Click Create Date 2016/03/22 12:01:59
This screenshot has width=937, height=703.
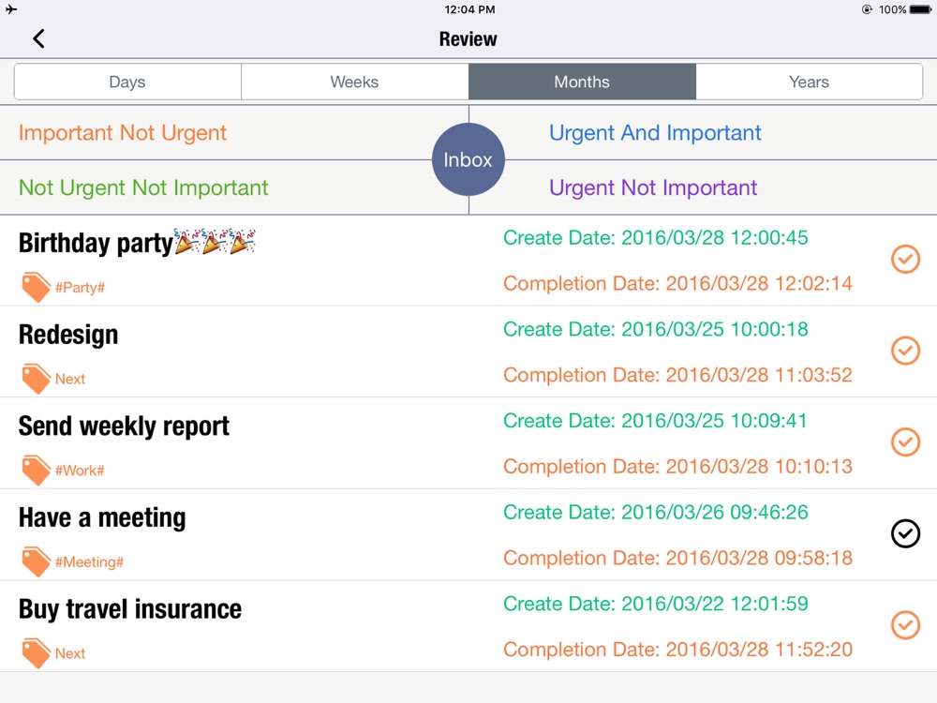click(656, 604)
